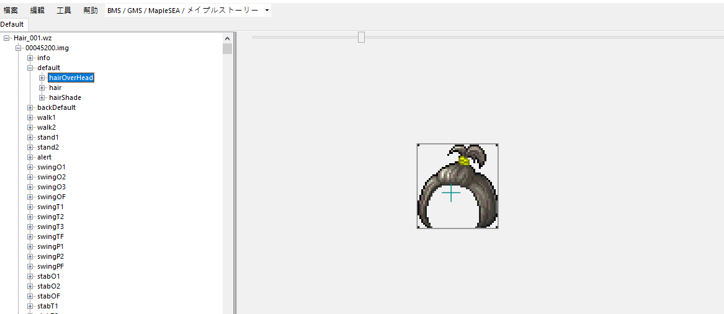Select the swingOF tree item
The width and height of the screenshot is (724, 314).
pyautogui.click(x=51, y=197)
